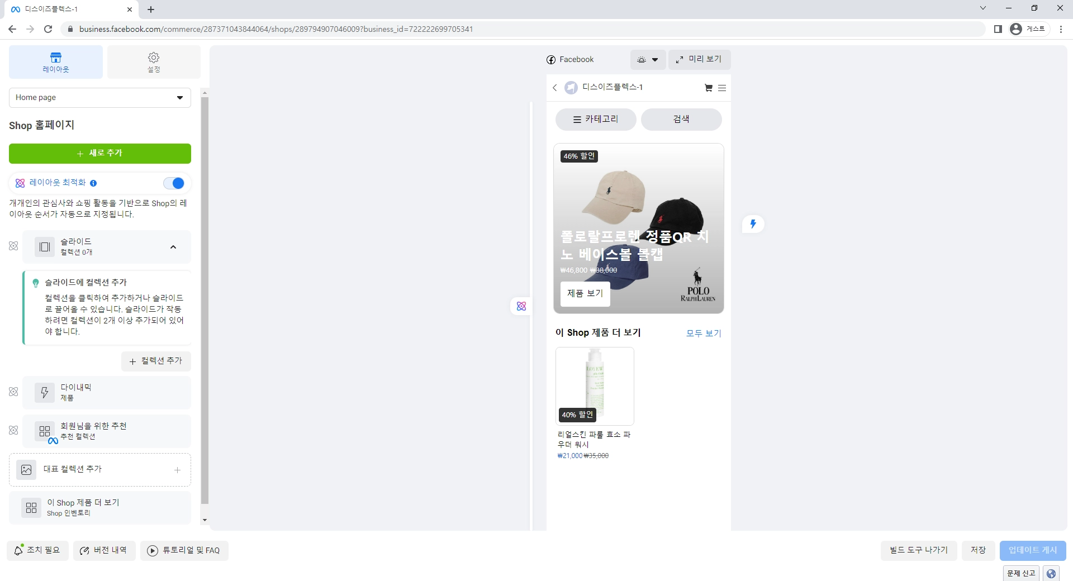Screen dimensions: 1073x581
Task: Collapse the 슬라이드 section chevron
Action: (173, 247)
